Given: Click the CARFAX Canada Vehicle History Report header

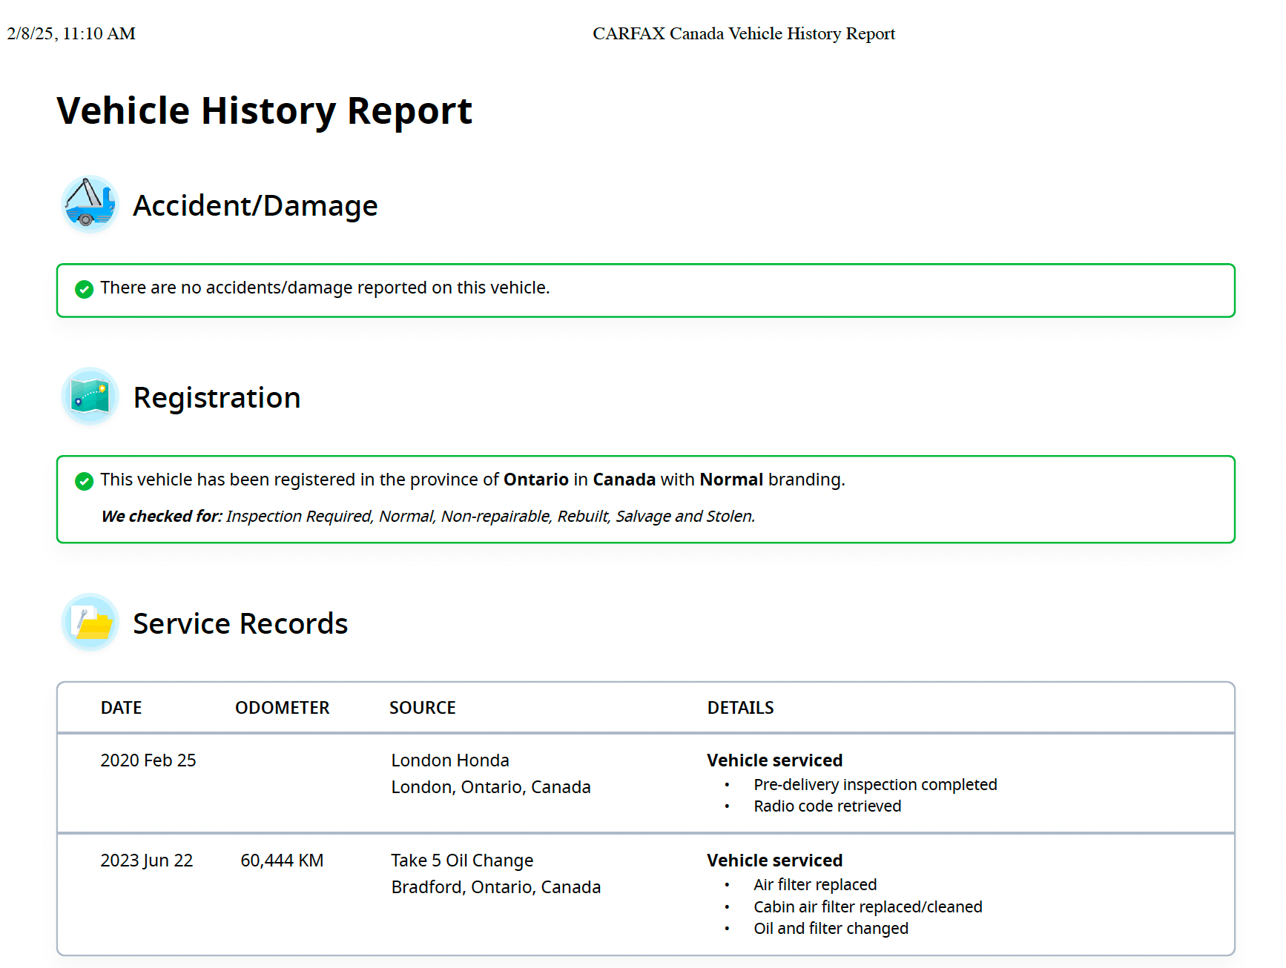Looking at the screenshot, I should click(744, 33).
